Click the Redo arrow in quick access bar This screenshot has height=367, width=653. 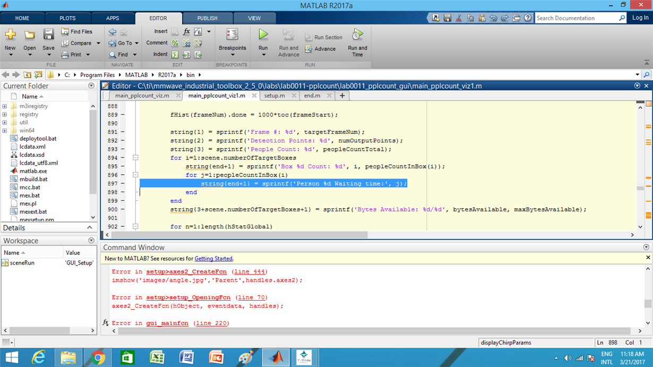tap(505, 18)
